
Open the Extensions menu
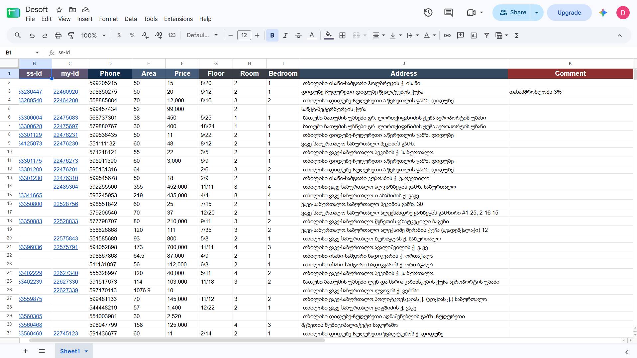(178, 19)
